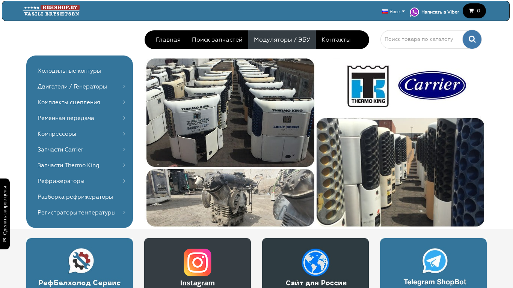The height and width of the screenshot is (288, 513).
Task: Click the Thermo King brand logo
Action: click(368, 86)
